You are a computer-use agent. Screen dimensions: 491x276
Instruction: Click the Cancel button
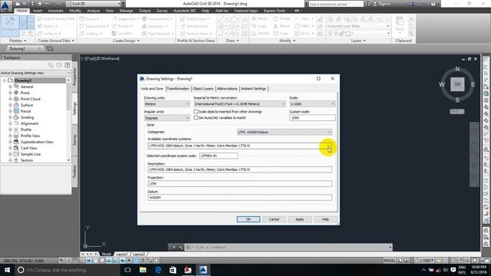pyautogui.click(x=274, y=219)
